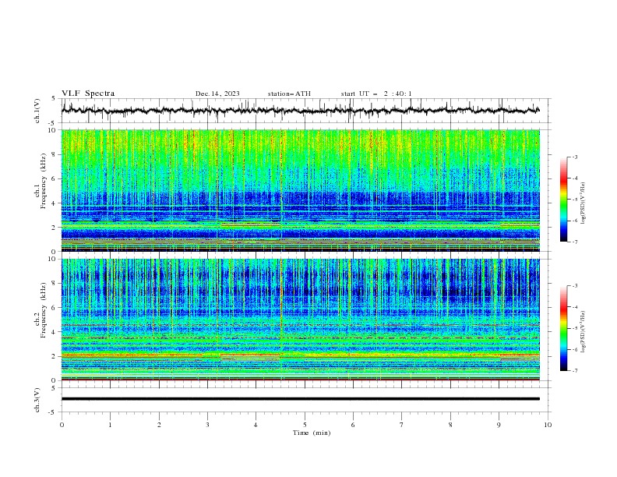
Task: Click tick label "2" on the Time axis
Action: click(x=159, y=425)
